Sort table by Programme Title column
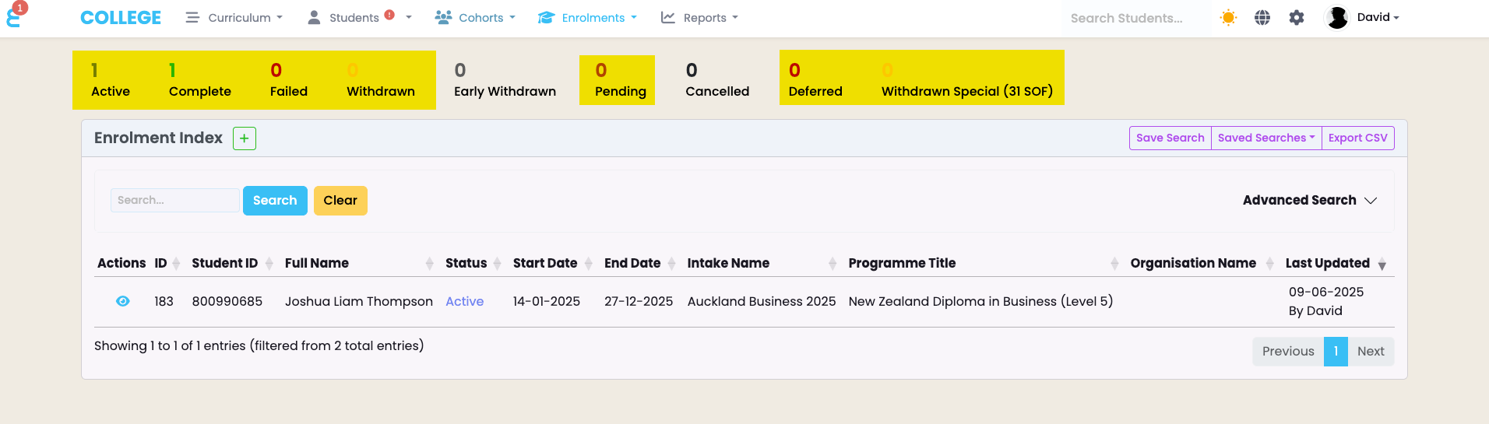 [x=983, y=263]
